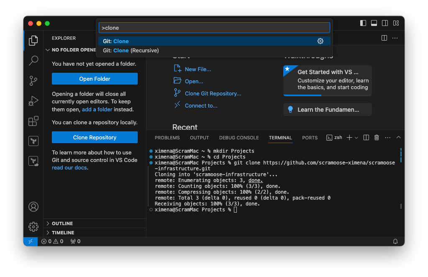Viewport: 428px width, 277px height.
Task: Switch to the Output tab
Action: tap(199, 138)
